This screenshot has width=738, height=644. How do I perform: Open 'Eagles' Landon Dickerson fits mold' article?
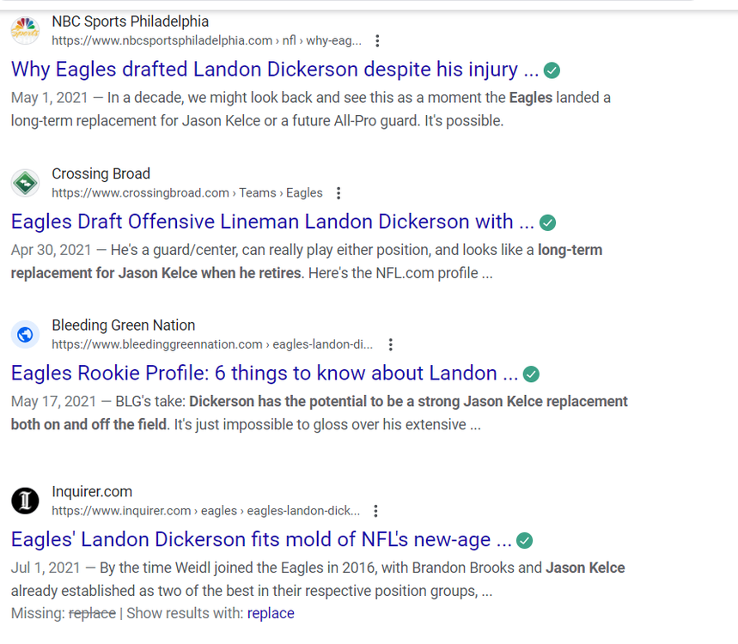click(x=262, y=540)
